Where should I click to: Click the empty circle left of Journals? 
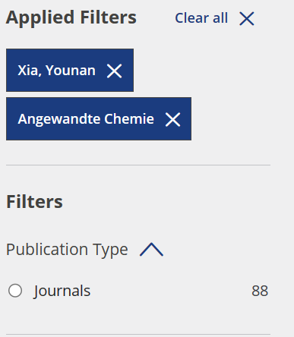click(15, 291)
